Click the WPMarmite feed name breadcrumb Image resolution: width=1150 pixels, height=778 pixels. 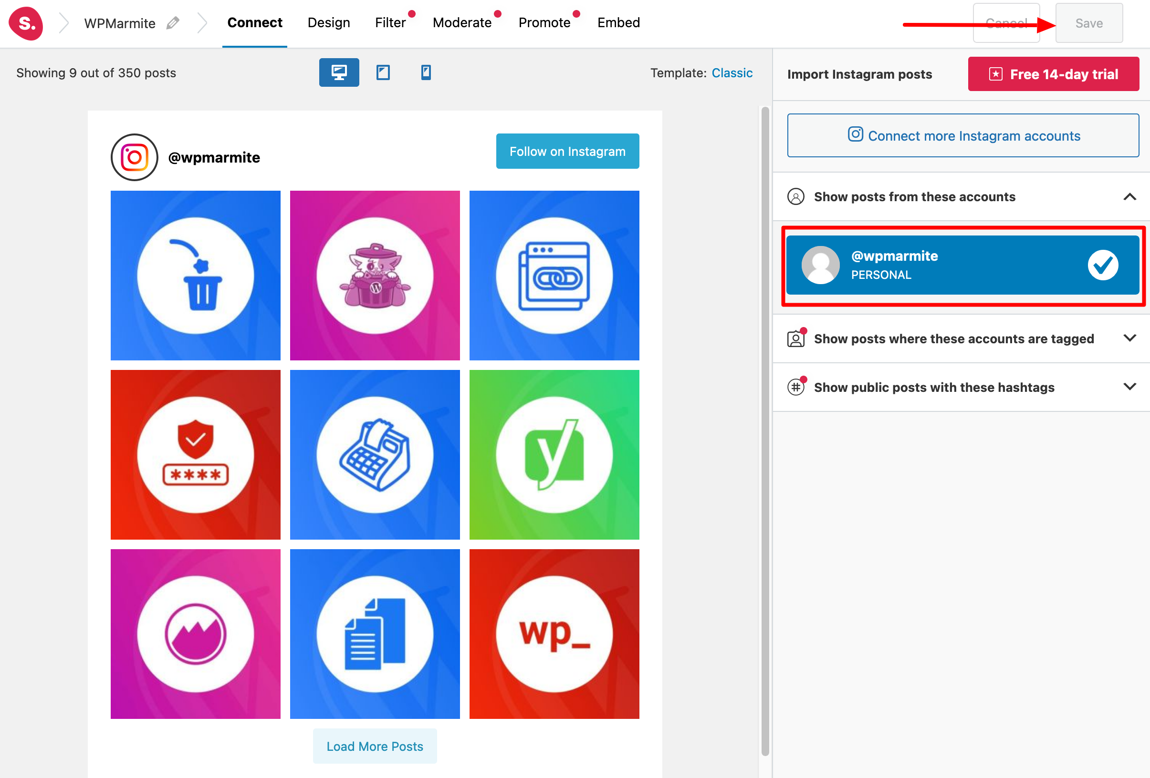coord(120,23)
